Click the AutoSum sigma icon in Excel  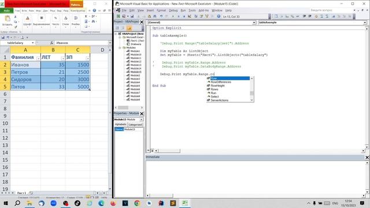(x=86, y=16)
